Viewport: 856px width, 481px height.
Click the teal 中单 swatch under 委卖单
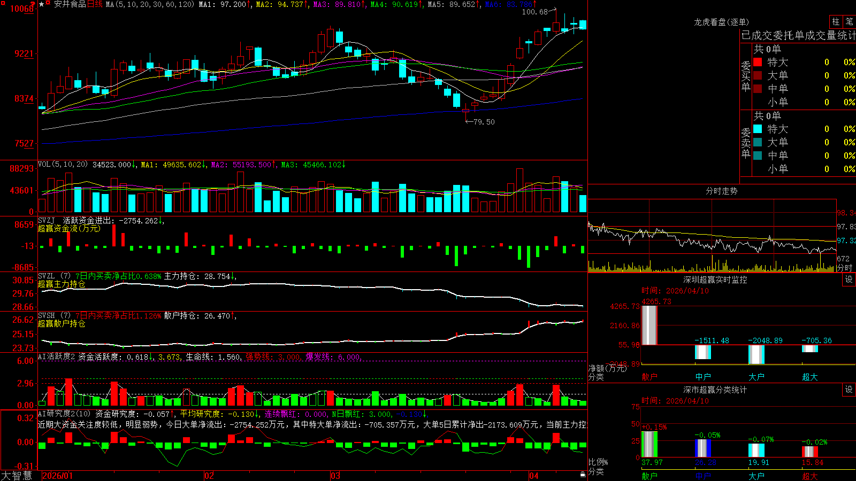[x=758, y=156]
